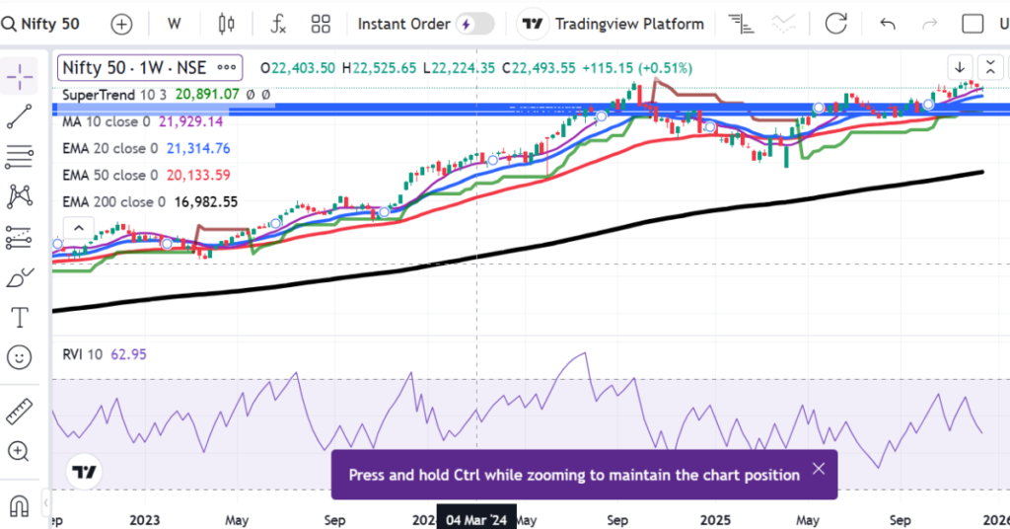Click the Nifty 50 · 1W · NSE legend
Image resolution: width=1010 pixels, height=529 pixels.
pos(134,68)
